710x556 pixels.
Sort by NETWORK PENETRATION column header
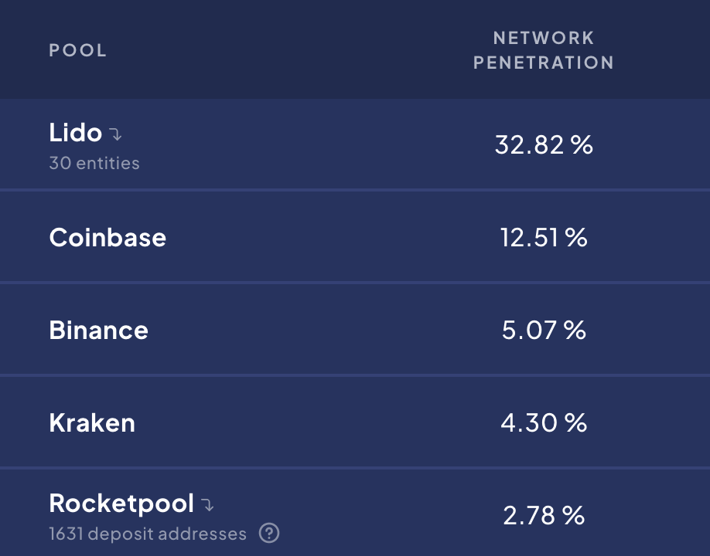[x=544, y=50]
